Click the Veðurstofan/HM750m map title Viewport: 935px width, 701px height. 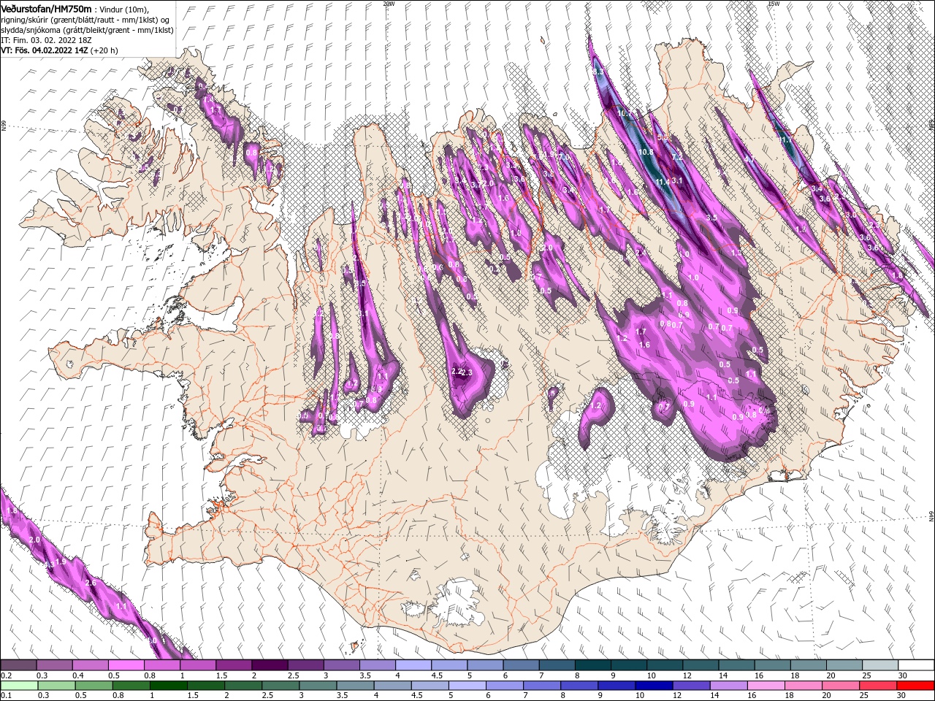coord(46,9)
